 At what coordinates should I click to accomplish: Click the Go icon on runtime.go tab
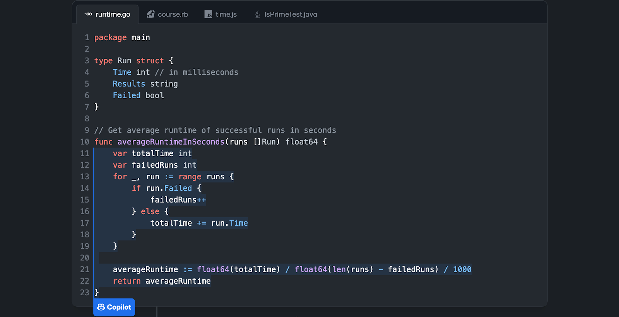[x=89, y=14]
